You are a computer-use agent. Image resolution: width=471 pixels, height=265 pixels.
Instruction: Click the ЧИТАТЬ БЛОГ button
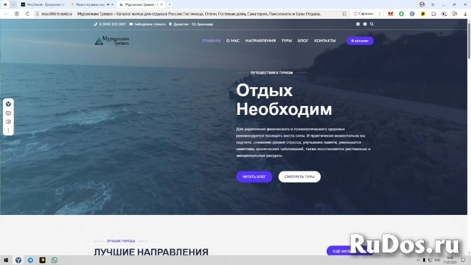pyautogui.click(x=254, y=177)
